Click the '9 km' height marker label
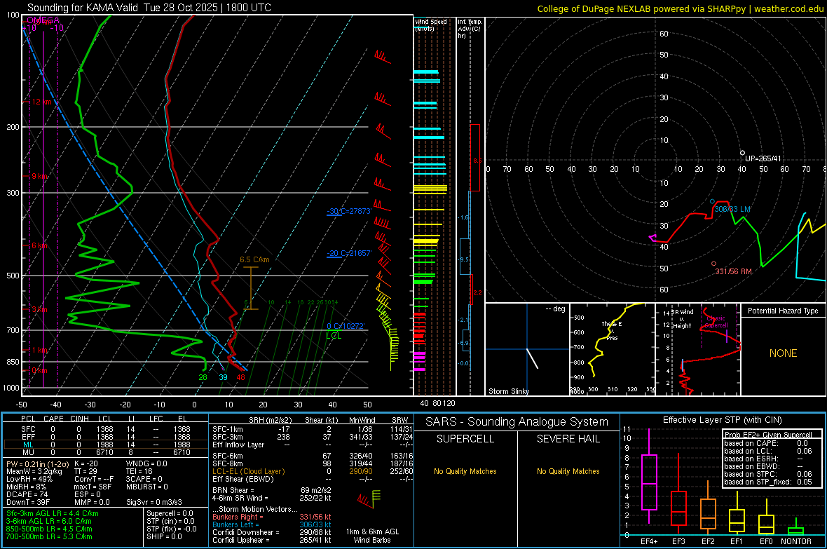The width and height of the screenshot is (827, 549). [x=39, y=176]
